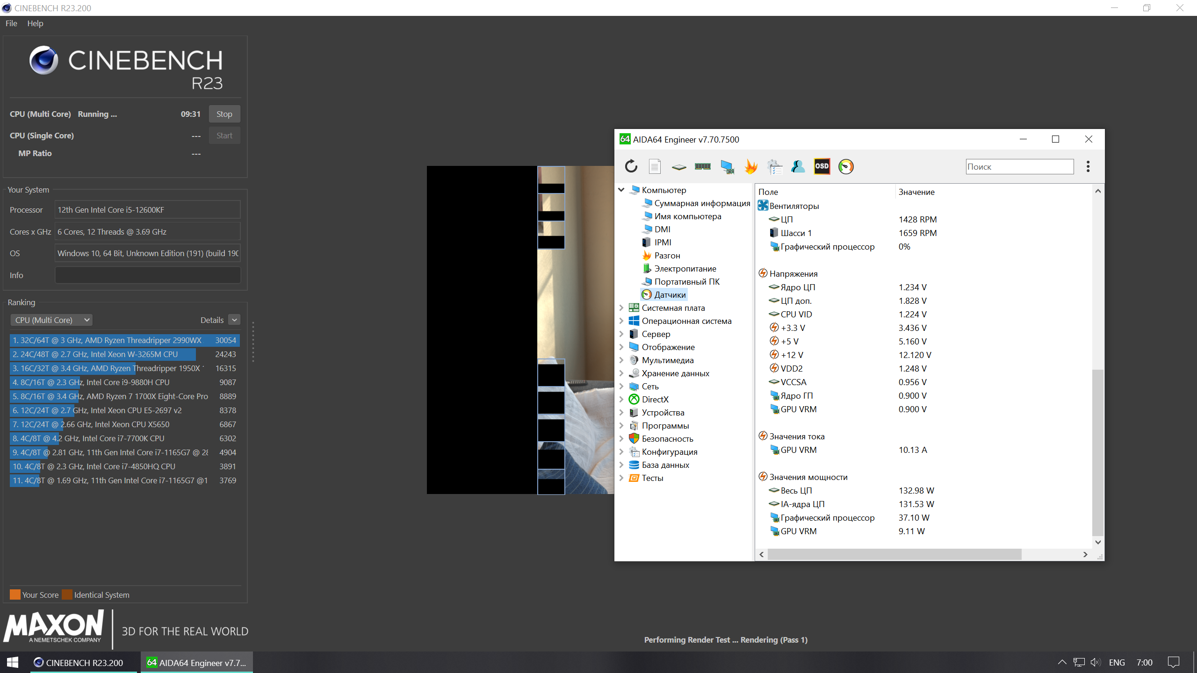
Task: Open the OSD panel icon
Action: pos(822,166)
